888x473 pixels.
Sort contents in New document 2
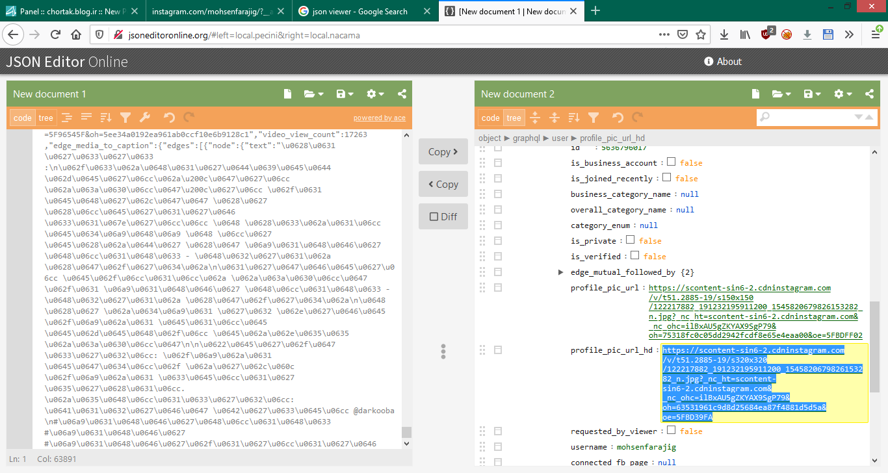point(574,118)
